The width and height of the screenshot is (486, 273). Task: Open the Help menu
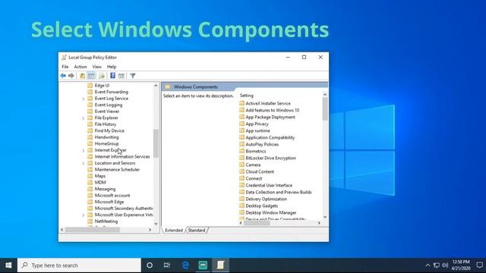112,67
